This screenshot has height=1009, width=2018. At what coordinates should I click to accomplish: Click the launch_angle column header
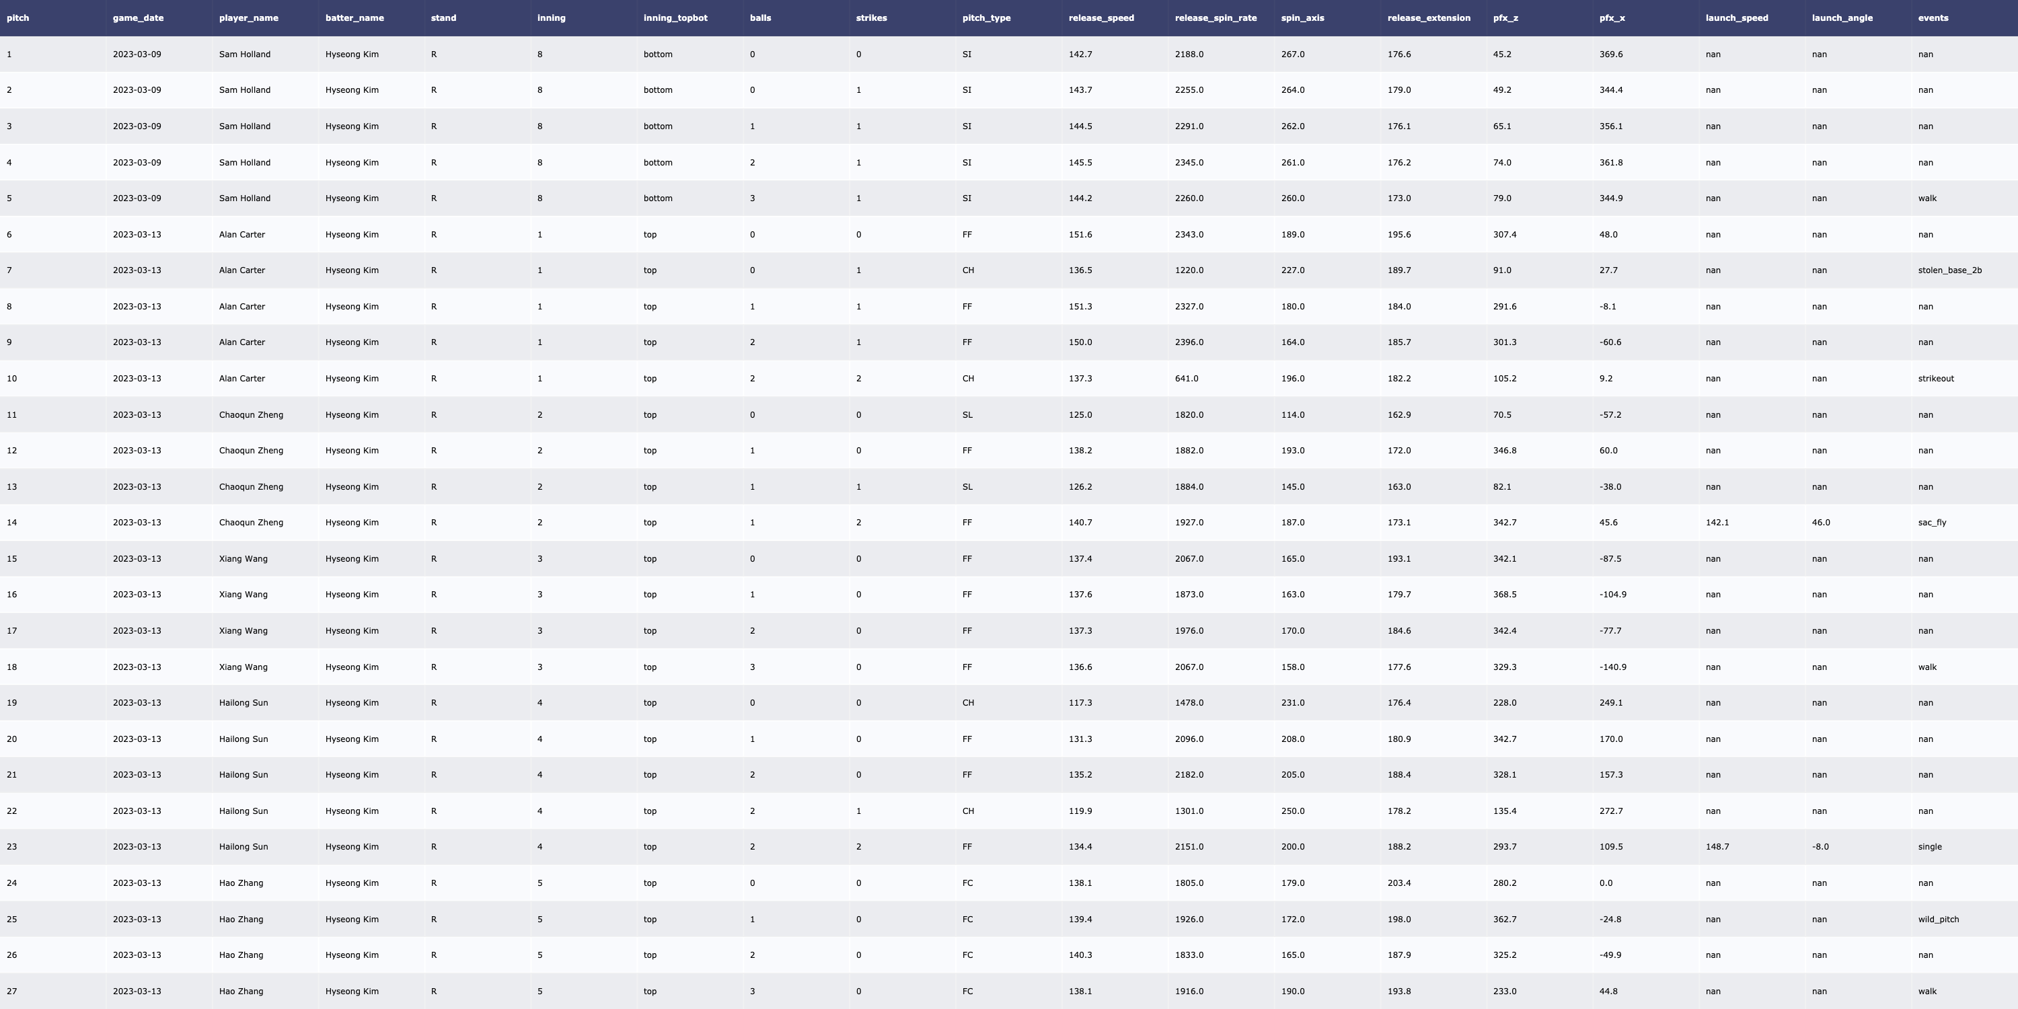point(1842,18)
